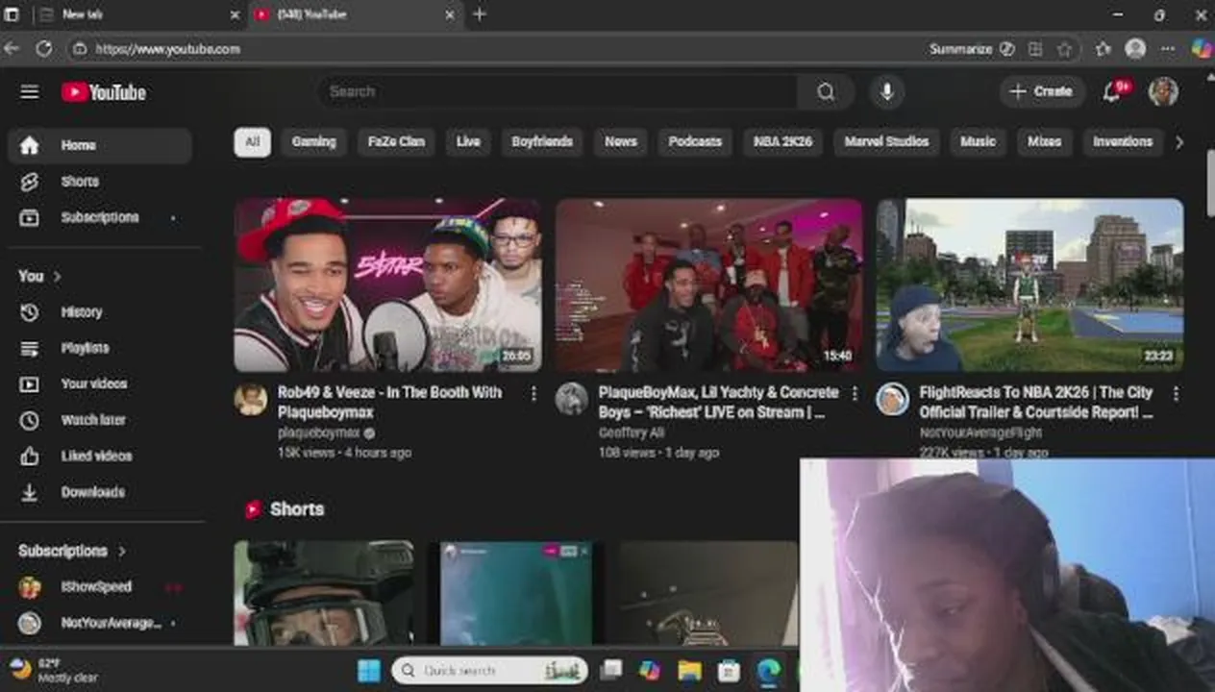Open the notifications bell
The height and width of the screenshot is (692, 1215).
pyautogui.click(x=1113, y=92)
